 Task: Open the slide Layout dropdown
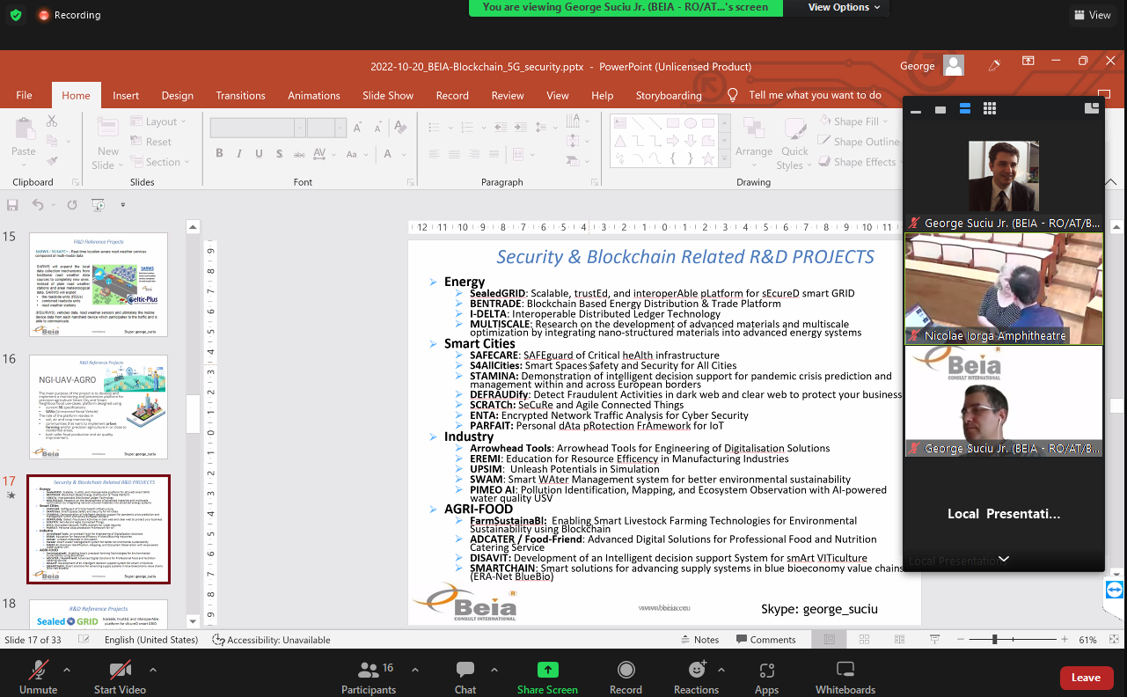click(158, 121)
